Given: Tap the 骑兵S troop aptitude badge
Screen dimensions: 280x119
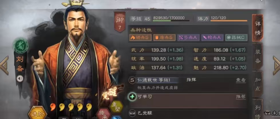Looking at the screenshot, I should point(141,38).
